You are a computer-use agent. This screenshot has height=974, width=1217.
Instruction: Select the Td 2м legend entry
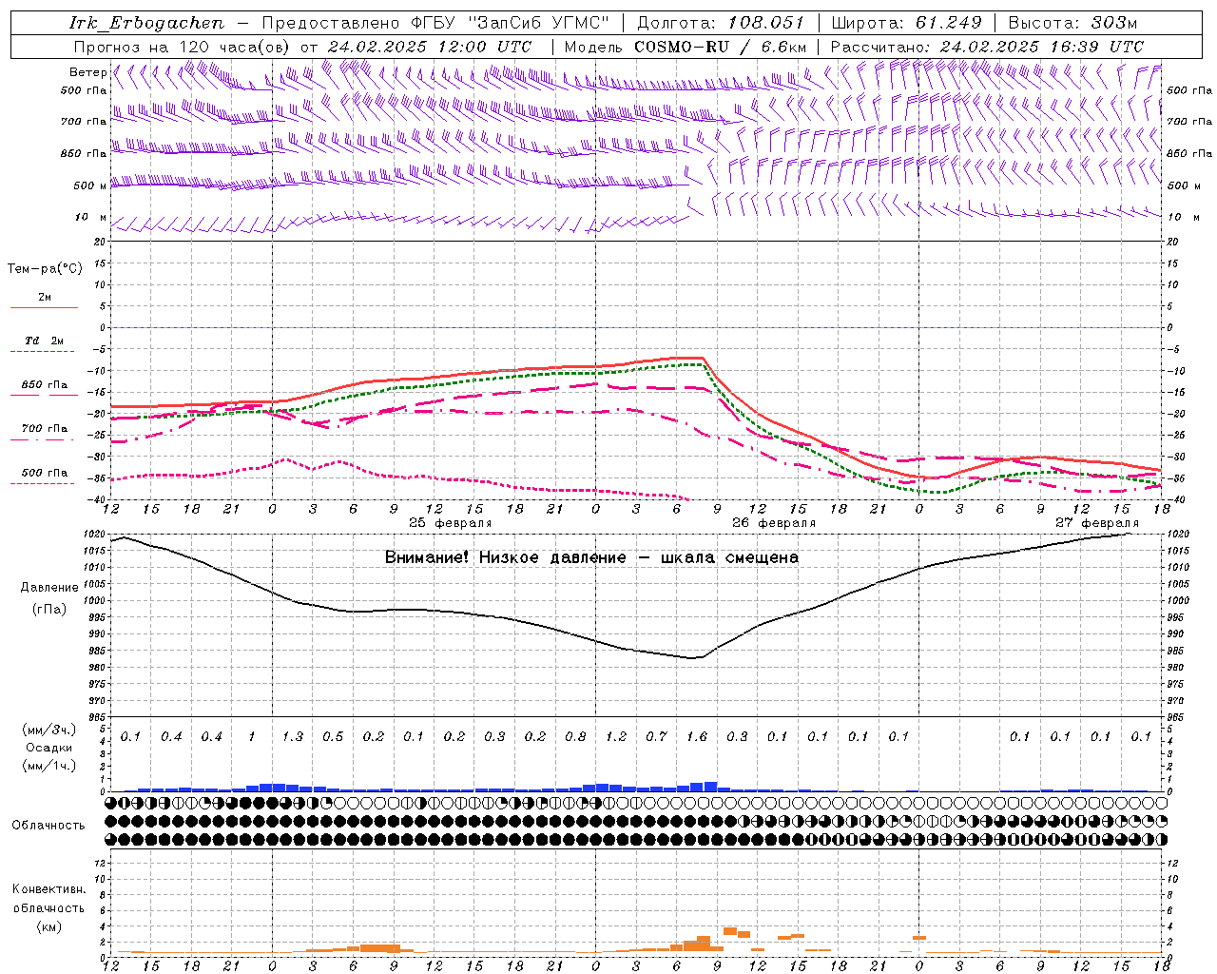[45, 341]
